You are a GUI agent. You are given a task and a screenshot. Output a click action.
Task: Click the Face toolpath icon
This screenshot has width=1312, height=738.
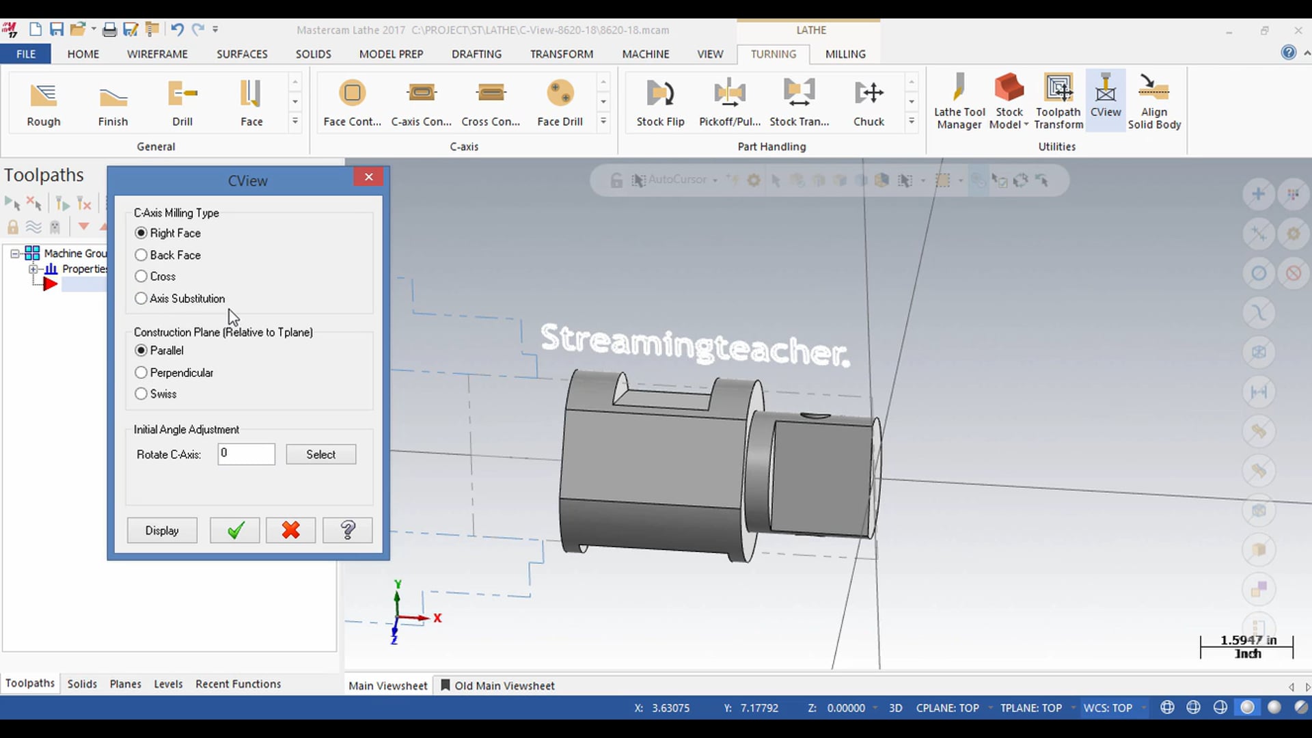[251, 101]
